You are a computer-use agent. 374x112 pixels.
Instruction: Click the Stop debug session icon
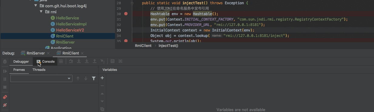click(x=5, y=87)
